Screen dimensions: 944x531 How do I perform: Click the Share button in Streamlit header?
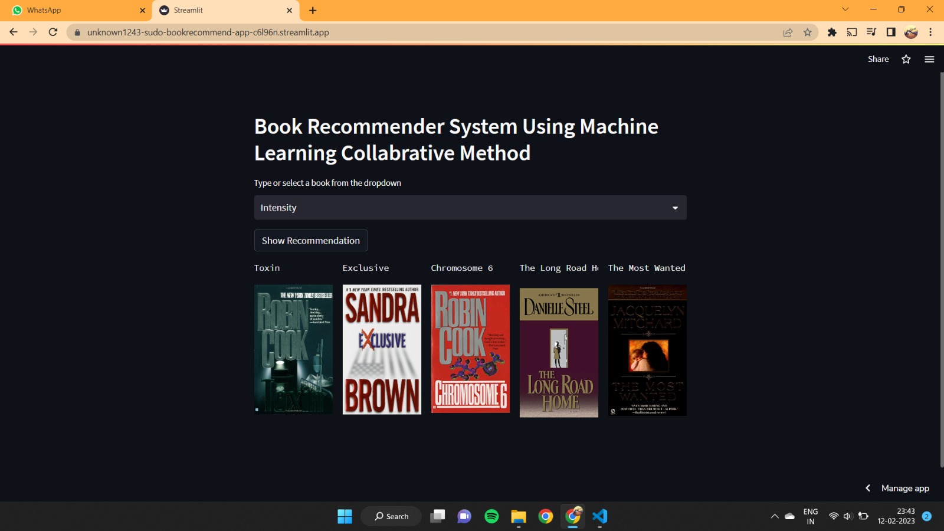coord(878,59)
